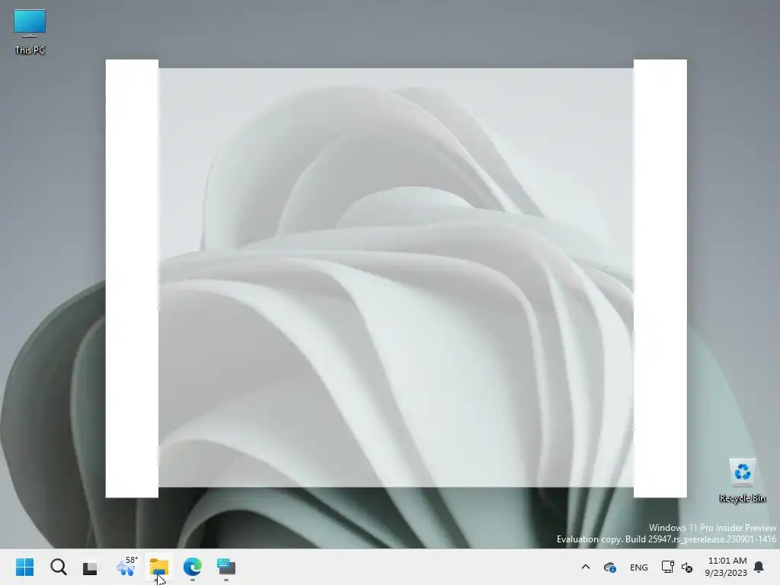This screenshot has height=585, width=780.
Task: Open the taskbar Search magnifier
Action: click(x=58, y=567)
